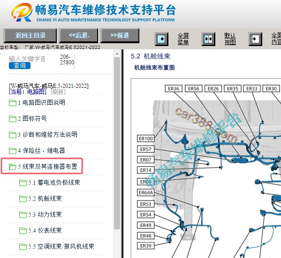Click the sidebar scrollbar up arrow

point(117,54)
